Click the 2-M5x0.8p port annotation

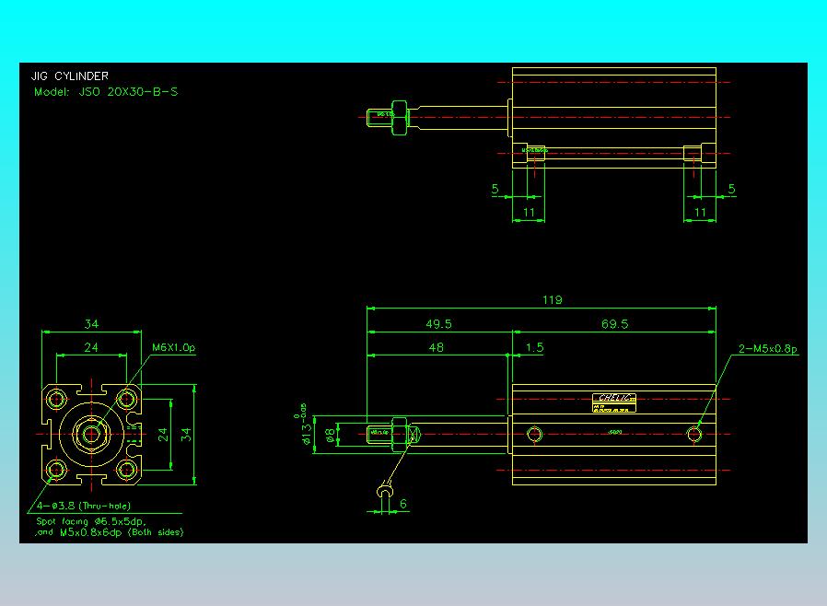point(768,349)
